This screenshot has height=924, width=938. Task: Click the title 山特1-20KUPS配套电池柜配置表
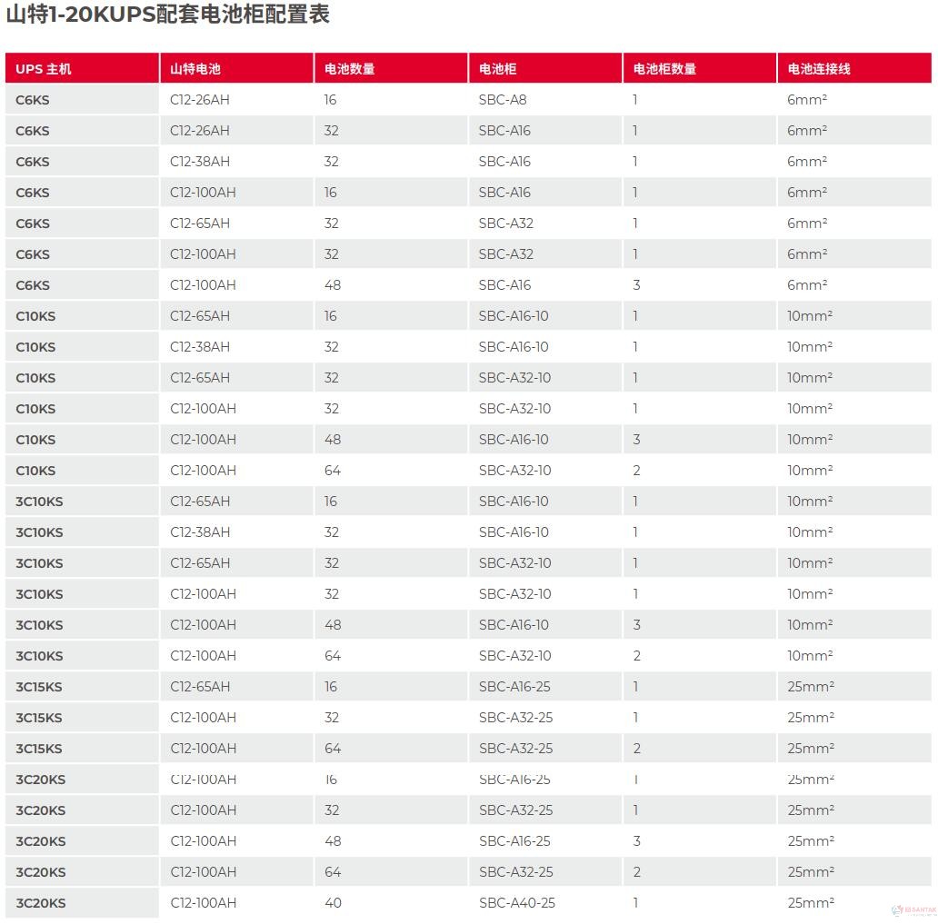(x=167, y=14)
